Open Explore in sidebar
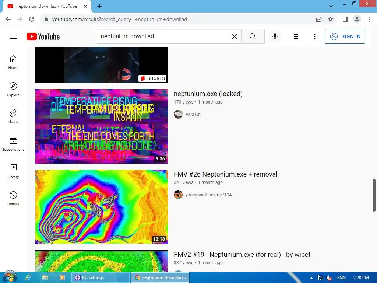Viewport: 377px width, 283px height. 13,90
